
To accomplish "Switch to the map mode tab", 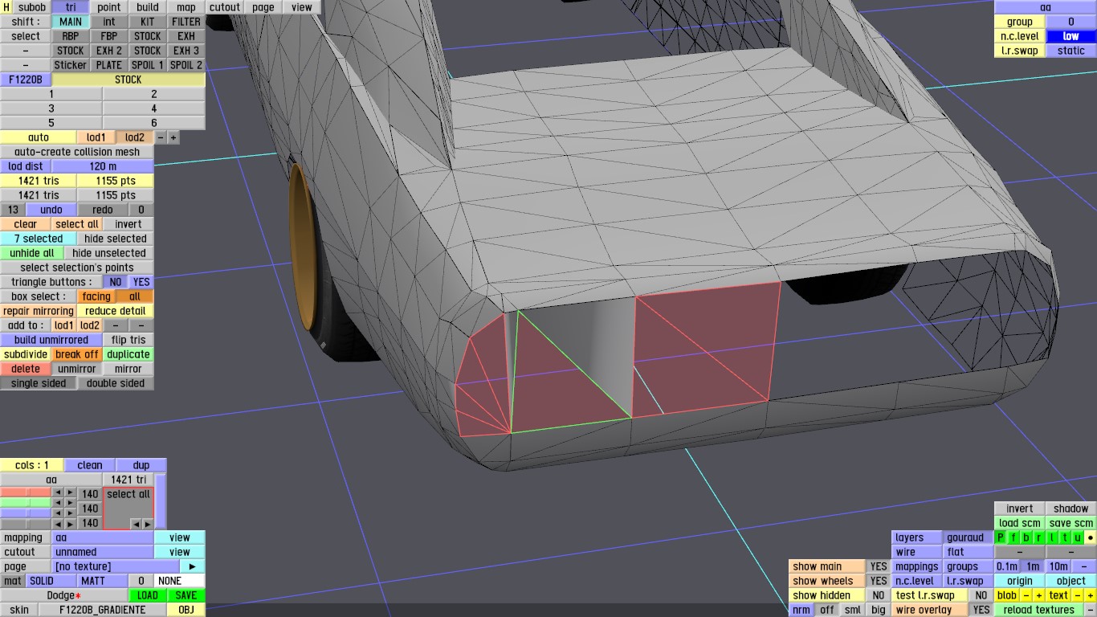I will 186,7.
